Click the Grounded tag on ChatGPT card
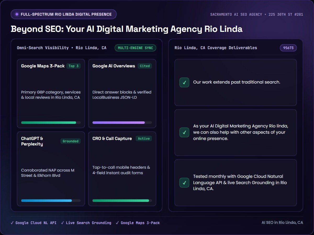This screenshot has width=314, height=235. (71, 141)
